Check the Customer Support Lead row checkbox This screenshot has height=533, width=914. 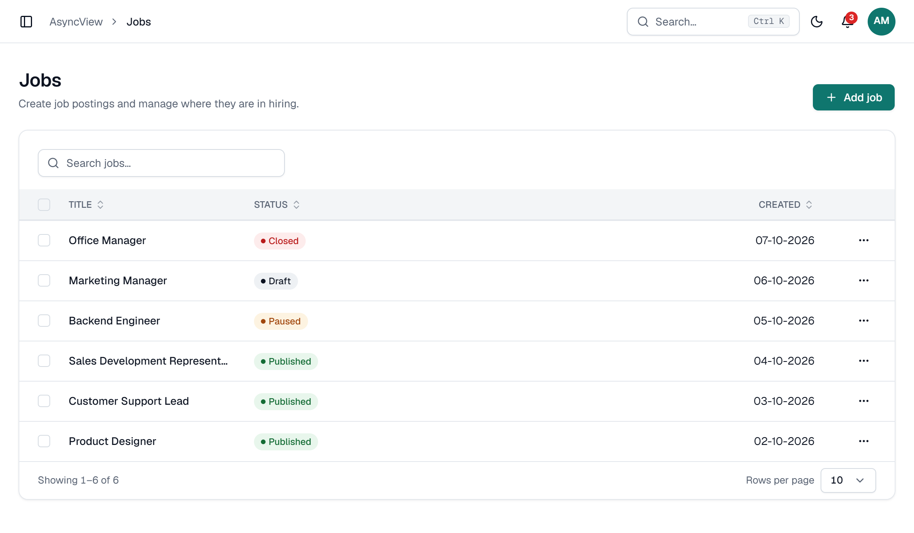(44, 401)
